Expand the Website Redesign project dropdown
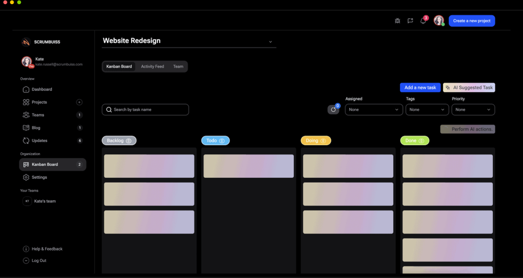The image size is (523, 278). [x=270, y=42]
